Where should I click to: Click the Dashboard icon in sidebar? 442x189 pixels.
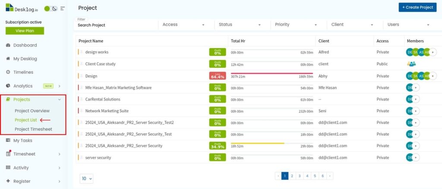pos(8,45)
